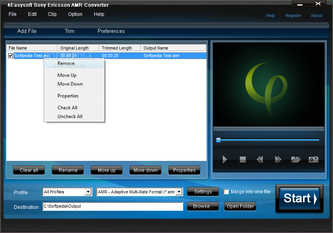Click the Trimmed Length column header
The width and height of the screenshot is (333, 233).
pyautogui.click(x=120, y=48)
